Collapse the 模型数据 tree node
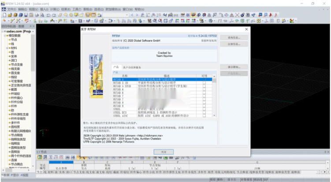 click(x=5, y=35)
